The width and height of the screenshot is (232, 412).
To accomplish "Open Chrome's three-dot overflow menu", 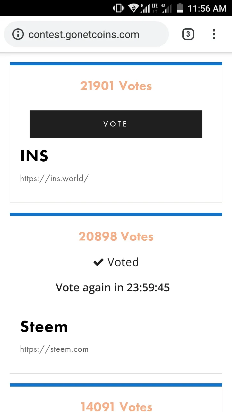I will pyautogui.click(x=214, y=34).
